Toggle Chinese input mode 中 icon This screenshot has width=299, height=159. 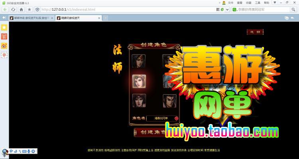coord(11,151)
